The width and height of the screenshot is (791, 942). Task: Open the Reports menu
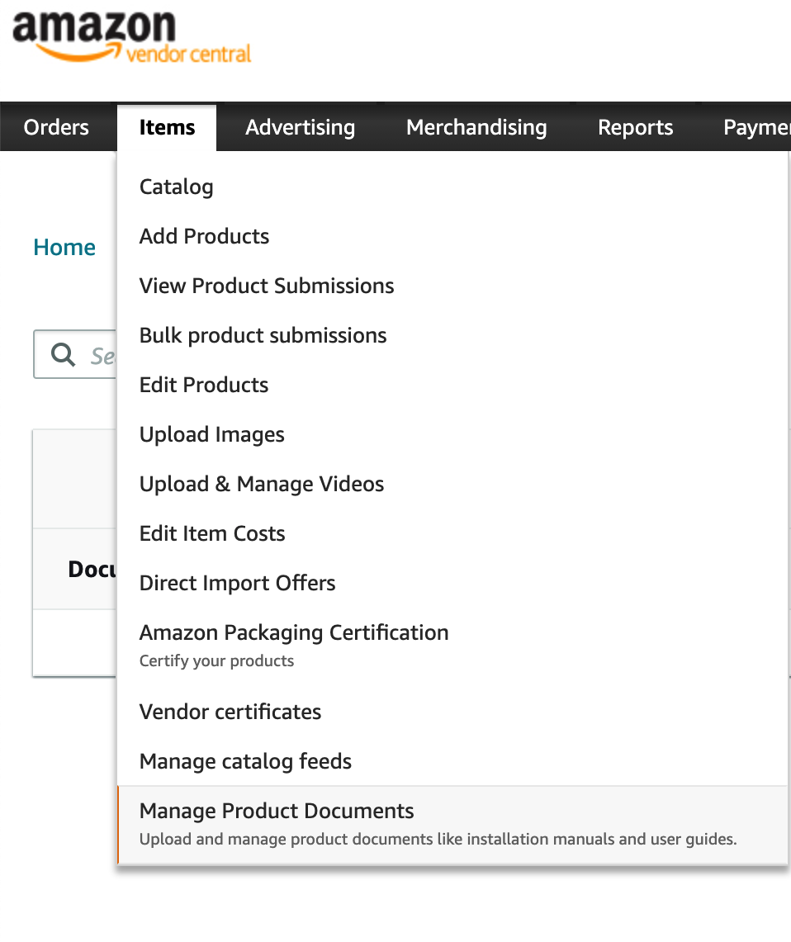tap(635, 127)
